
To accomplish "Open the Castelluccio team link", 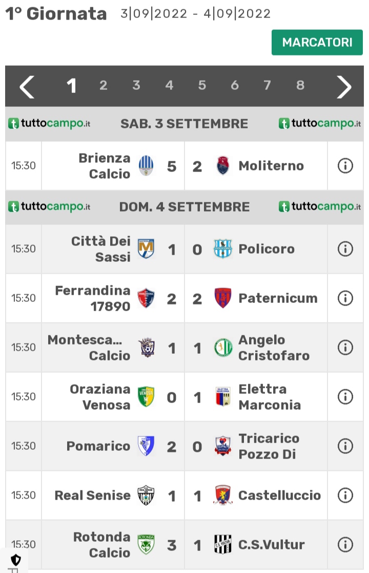I will 279,495.
